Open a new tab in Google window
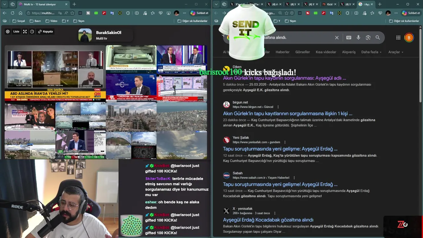This screenshot has width=423, height=238. [x=380, y=4]
